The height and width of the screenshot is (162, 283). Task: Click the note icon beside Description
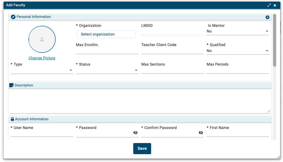coord(11,85)
